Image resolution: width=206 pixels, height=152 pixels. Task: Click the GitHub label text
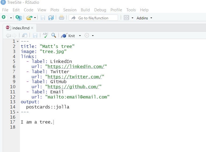[x=58, y=82]
